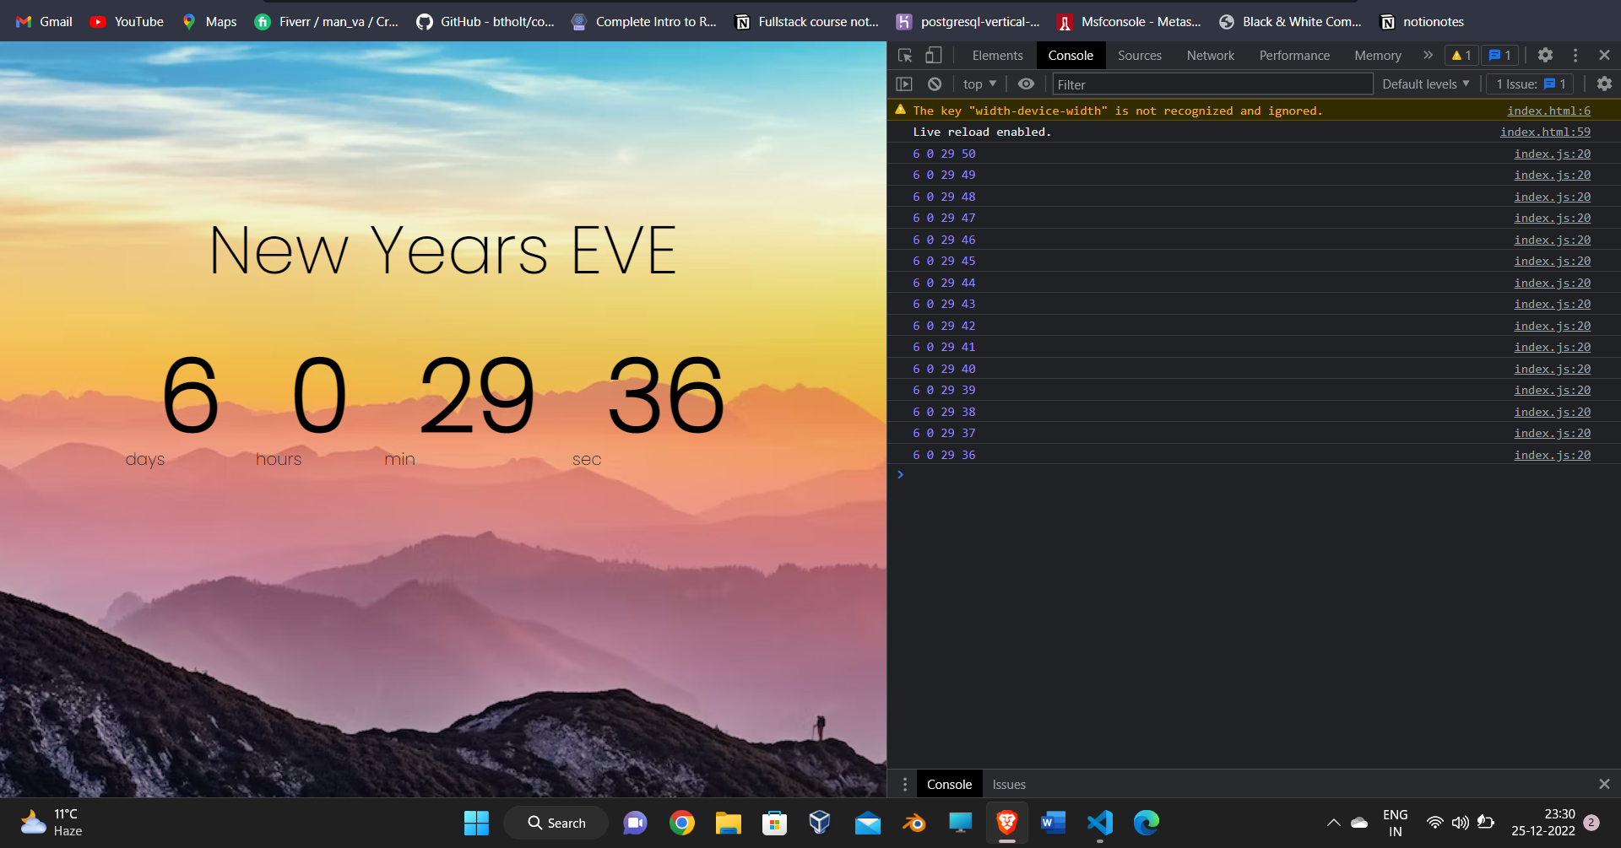The width and height of the screenshot is (1621, 848).
Task: Show more DevTools tabs chevron
Action: click(1428, 55)
